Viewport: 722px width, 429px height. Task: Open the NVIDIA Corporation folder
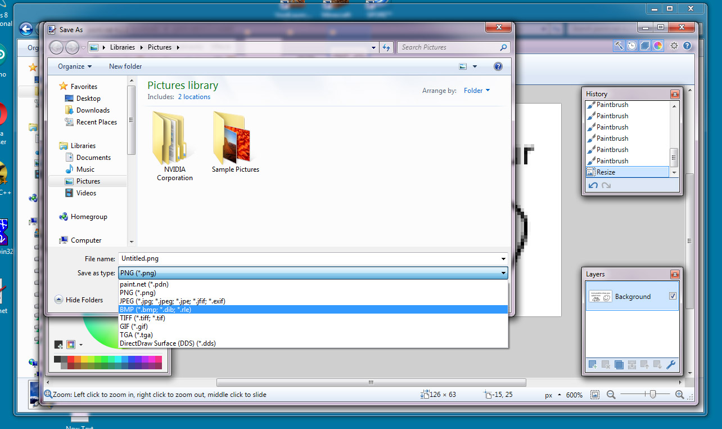click(x=175, y=145)
